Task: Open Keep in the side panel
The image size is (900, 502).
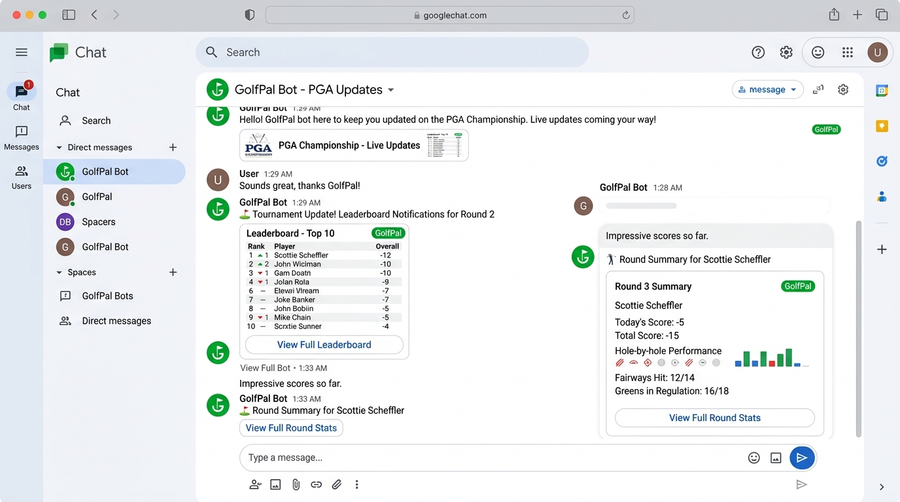Action: point(882,126)
